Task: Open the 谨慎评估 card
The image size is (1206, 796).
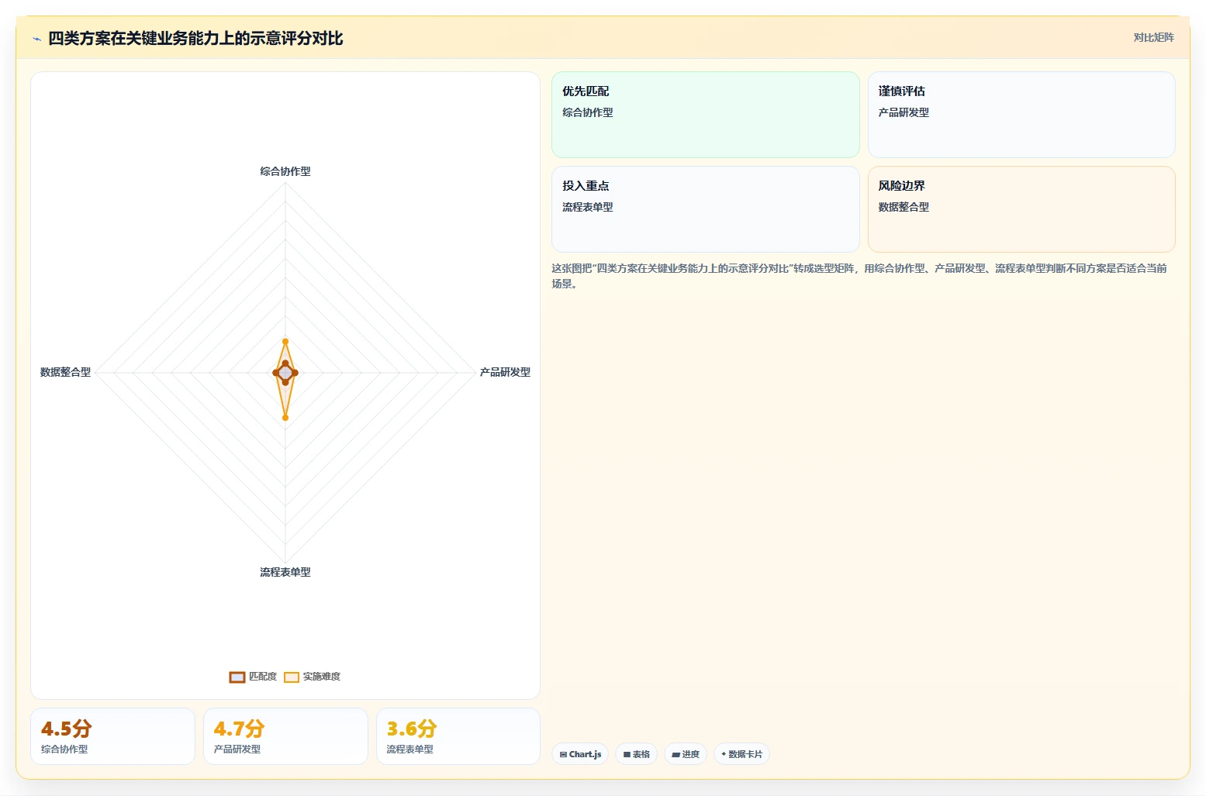Action: point(1021,115)
